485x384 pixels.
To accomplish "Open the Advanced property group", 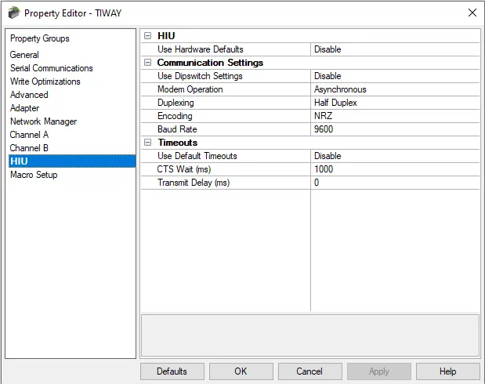I will tap(29, 95).
